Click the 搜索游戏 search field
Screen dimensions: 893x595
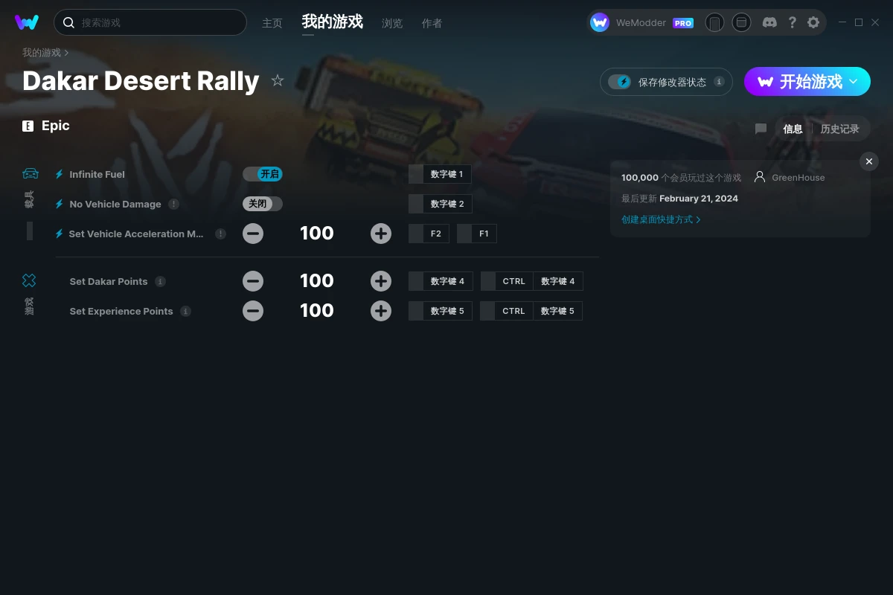150,22
